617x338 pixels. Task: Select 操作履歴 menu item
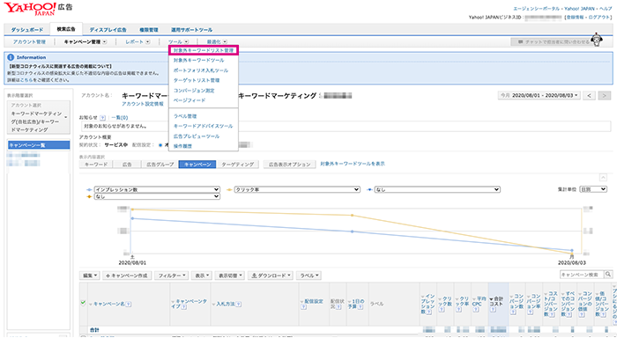(x=182, y=146)
